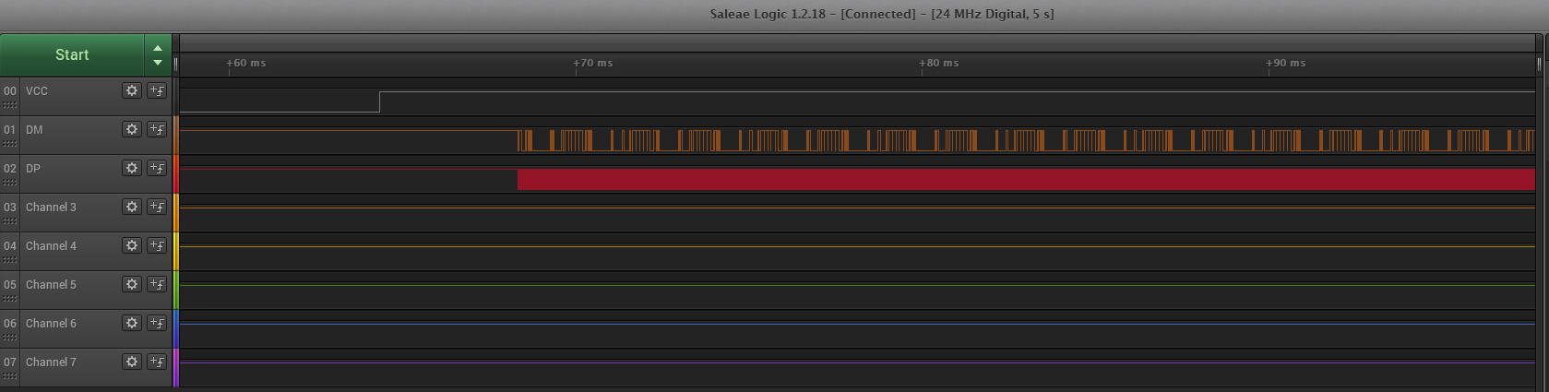Click the rising edge on VCC waveform
The image size is (1549, 392).
pyautogui.click(x=379, y=101)
